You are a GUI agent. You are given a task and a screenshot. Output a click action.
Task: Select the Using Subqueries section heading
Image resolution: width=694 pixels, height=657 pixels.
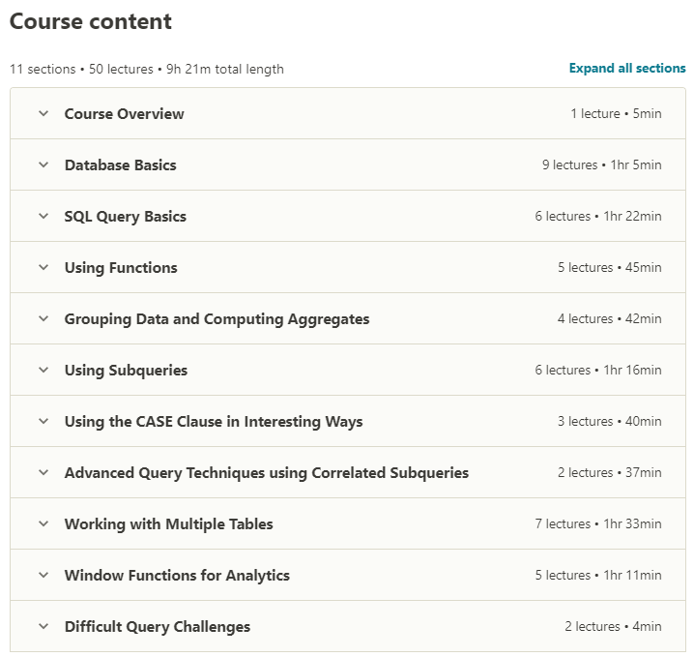pyautogui.click(x=126, y=371)
